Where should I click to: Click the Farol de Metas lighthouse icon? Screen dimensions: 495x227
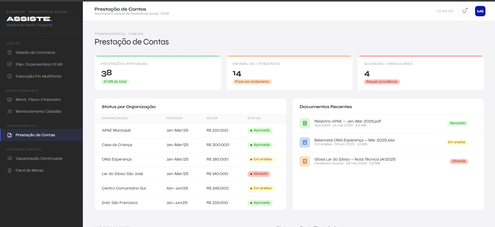click(x=10, y=170)
